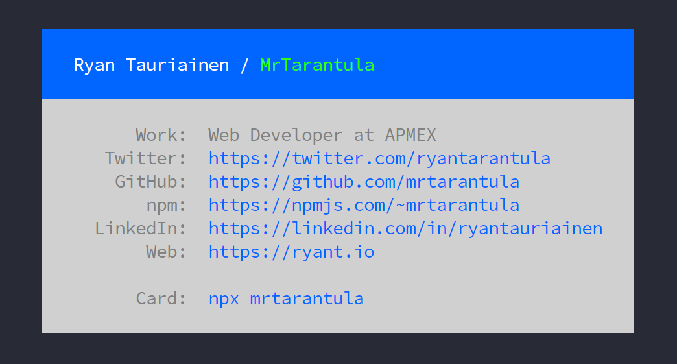The width and height of the screenshot is (677, 364).
Task: Open the website link https://ryant.io
Action: (x=291, y=252)
